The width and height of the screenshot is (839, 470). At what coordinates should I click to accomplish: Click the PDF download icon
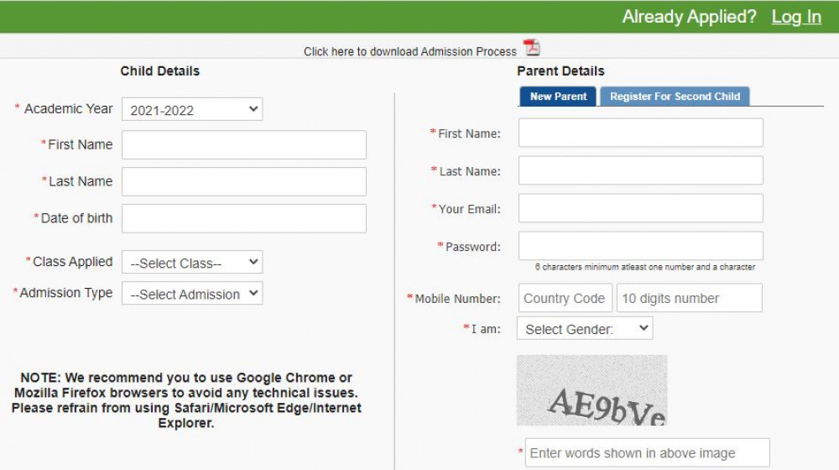tap(532, 48)
